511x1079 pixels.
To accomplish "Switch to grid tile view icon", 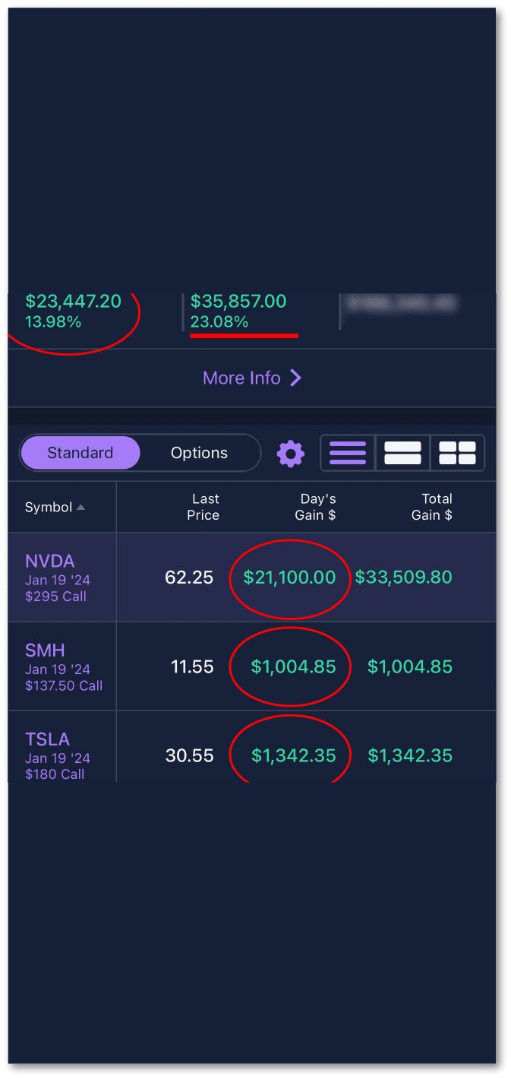I will [457, 454].
